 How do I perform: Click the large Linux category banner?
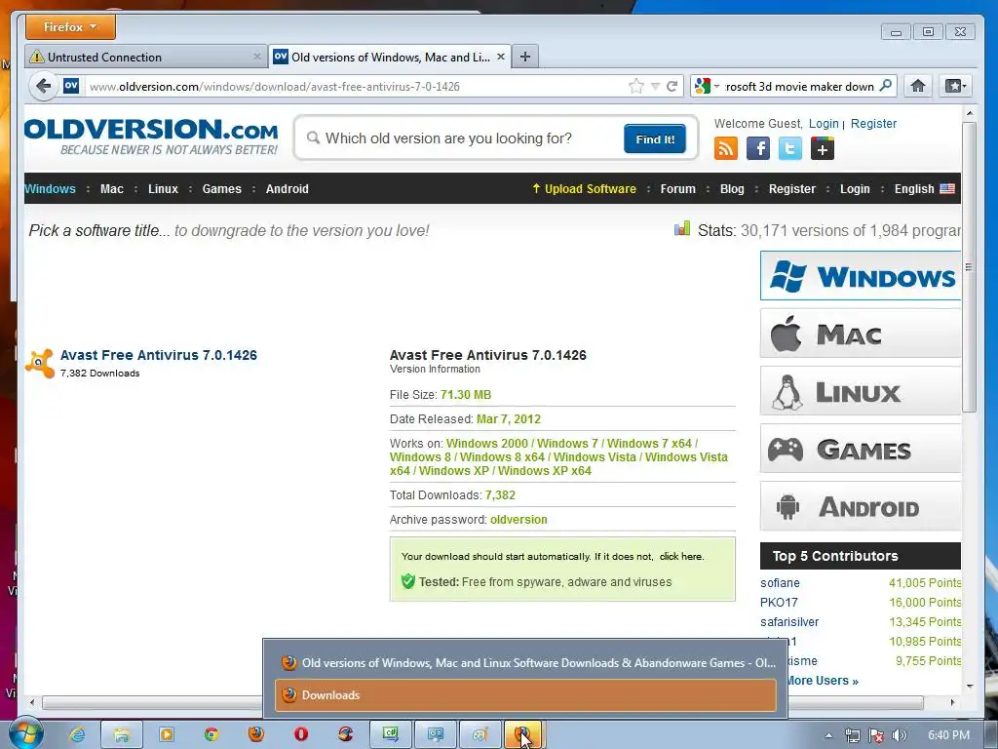point(861,391)
